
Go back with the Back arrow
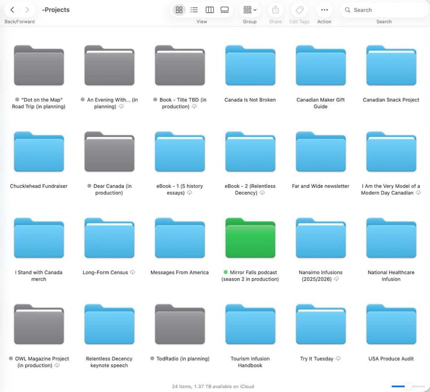12,10
